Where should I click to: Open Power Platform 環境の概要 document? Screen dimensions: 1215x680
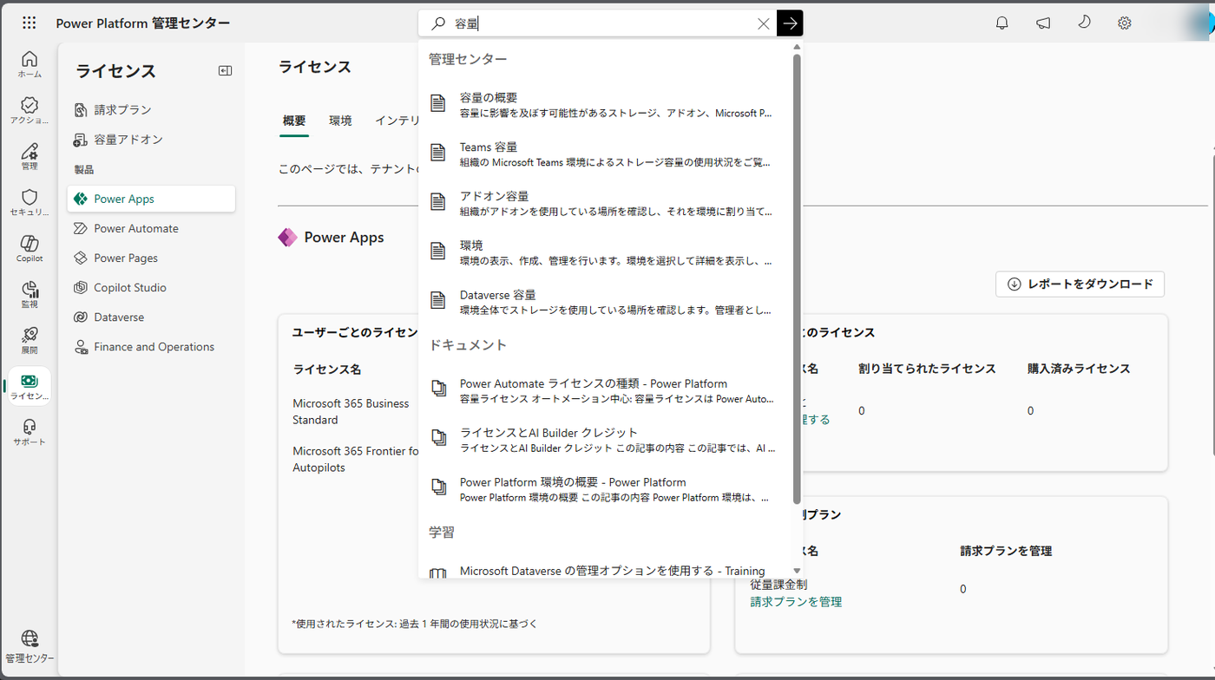click(x=607, y=489)
